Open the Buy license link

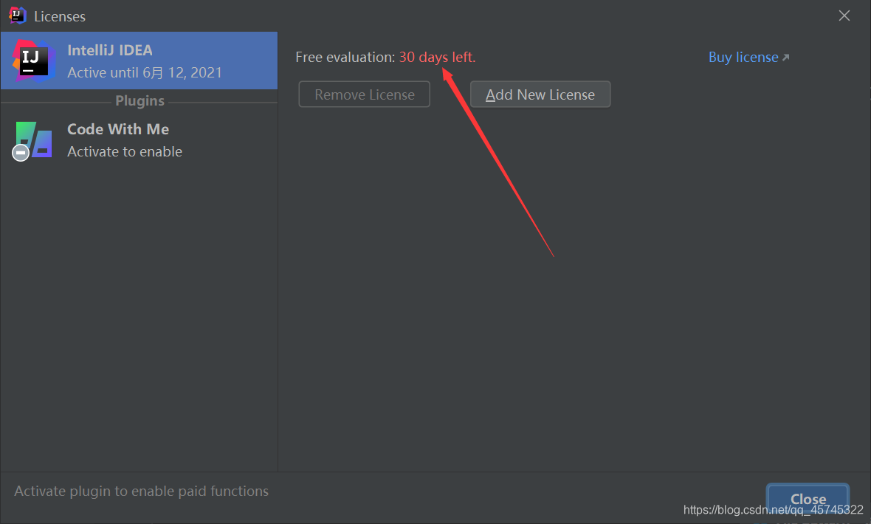743,58
